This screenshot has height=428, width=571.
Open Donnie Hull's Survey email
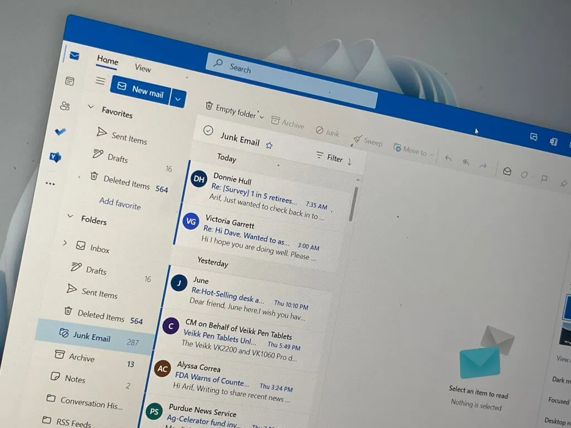click(266, 197)
